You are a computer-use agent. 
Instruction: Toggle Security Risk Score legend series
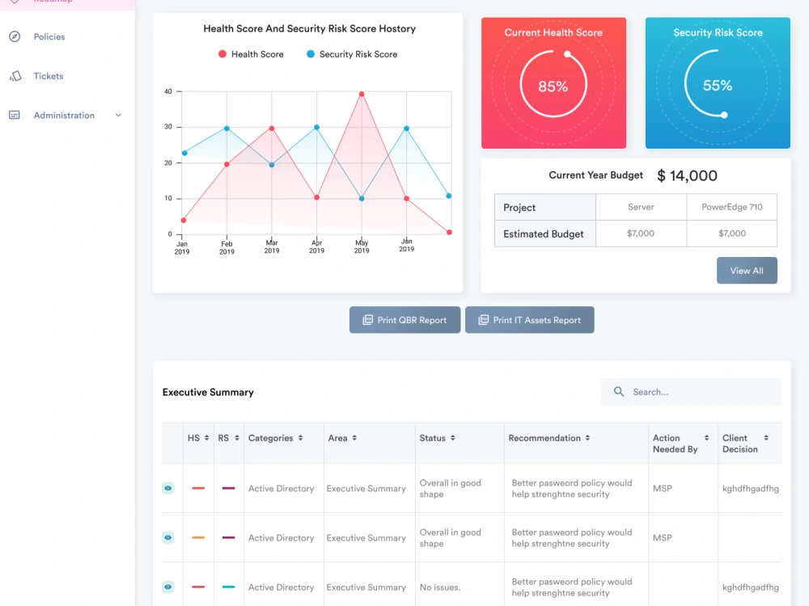coord(352,54)
